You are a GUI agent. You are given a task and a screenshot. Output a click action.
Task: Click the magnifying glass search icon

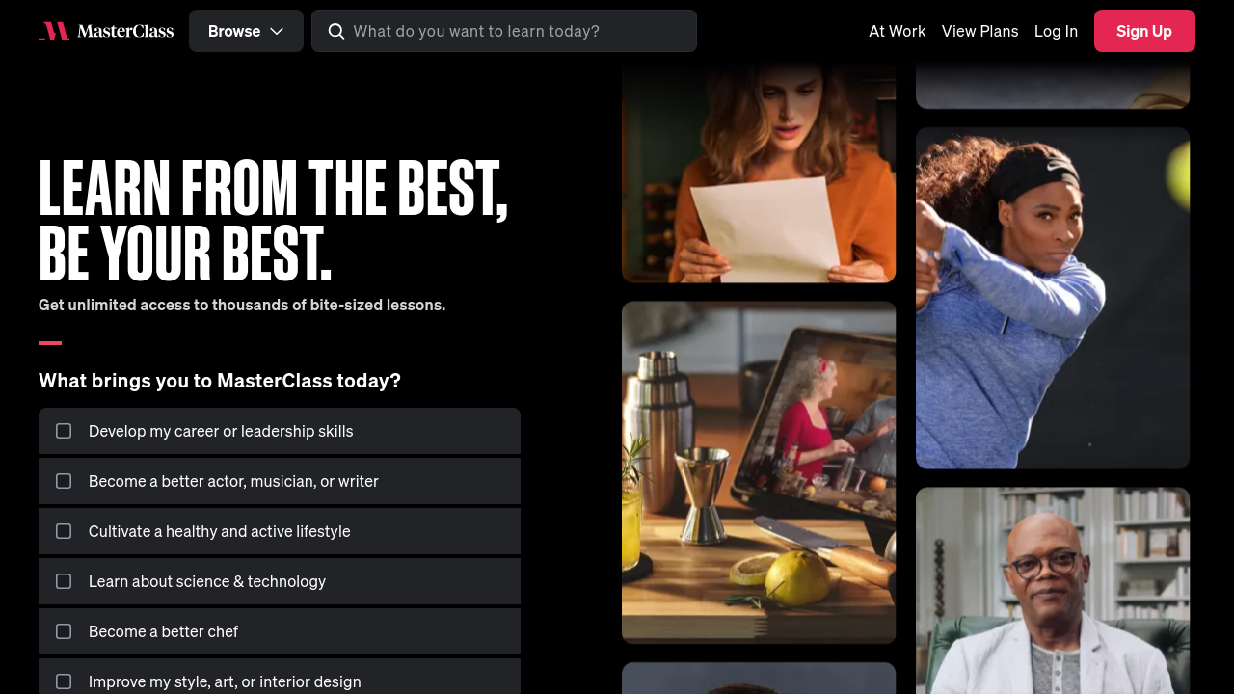[x=336, y=31]
